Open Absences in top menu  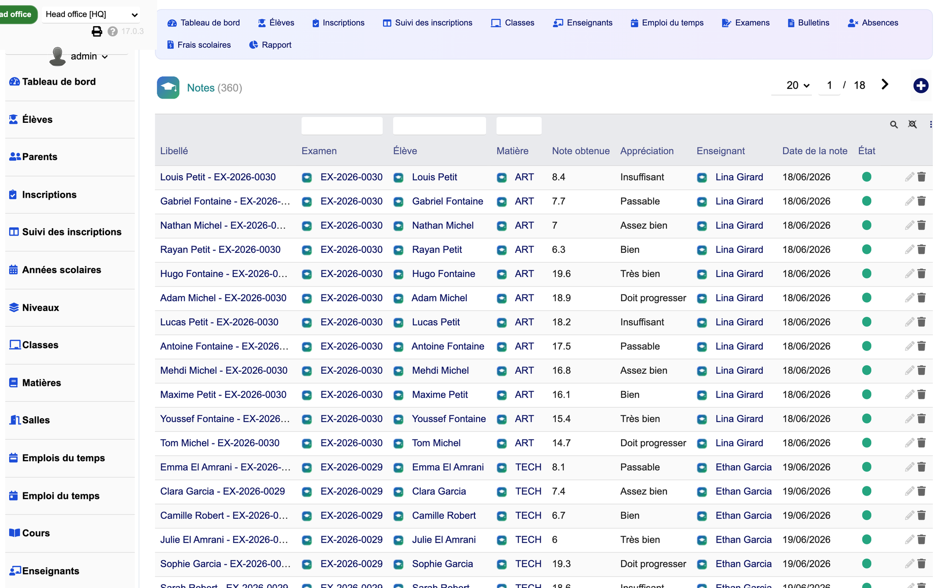tap(873, 23)
